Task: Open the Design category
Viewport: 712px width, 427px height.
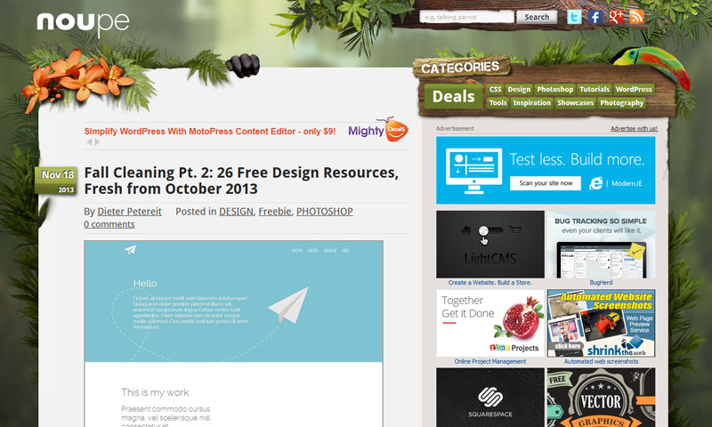Action: 519,89
